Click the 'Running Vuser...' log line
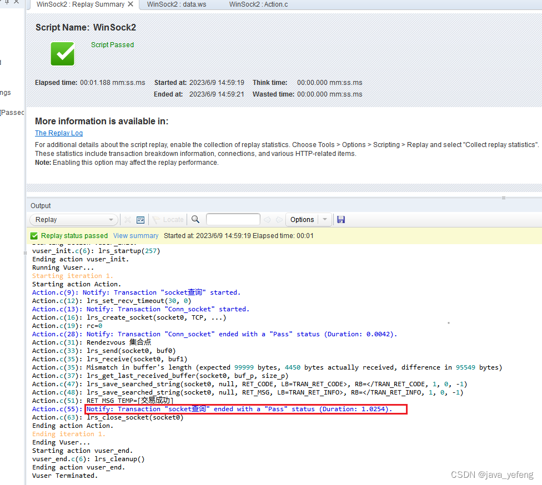 [x=63, y=267]
